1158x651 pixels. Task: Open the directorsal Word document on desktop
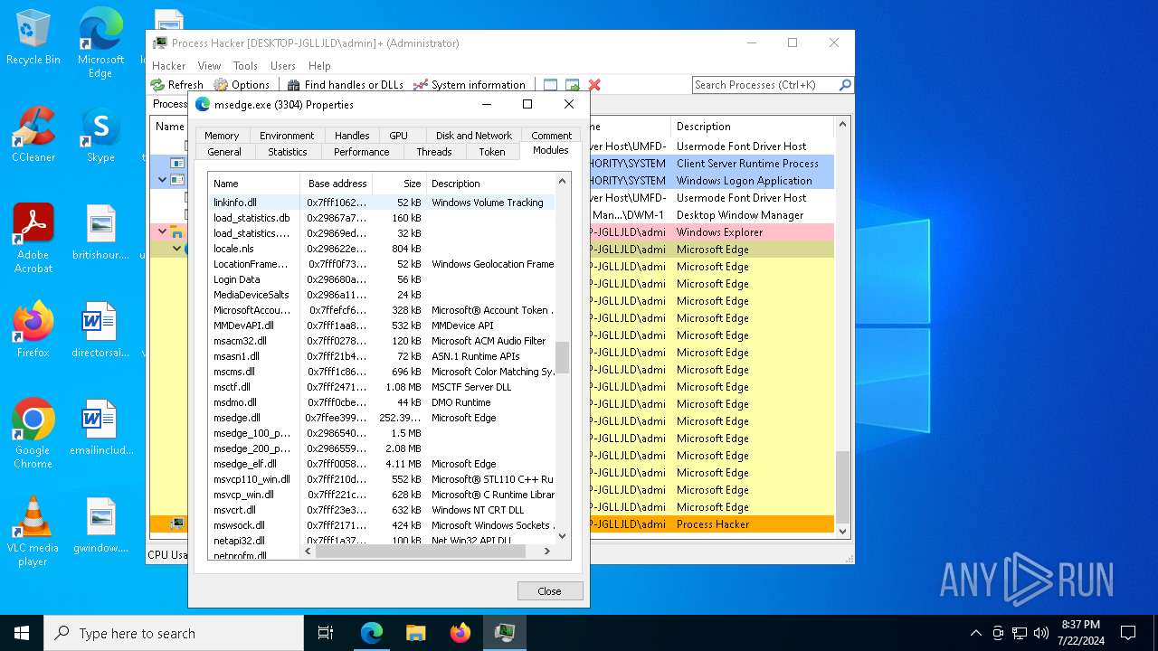pos(100,330)
